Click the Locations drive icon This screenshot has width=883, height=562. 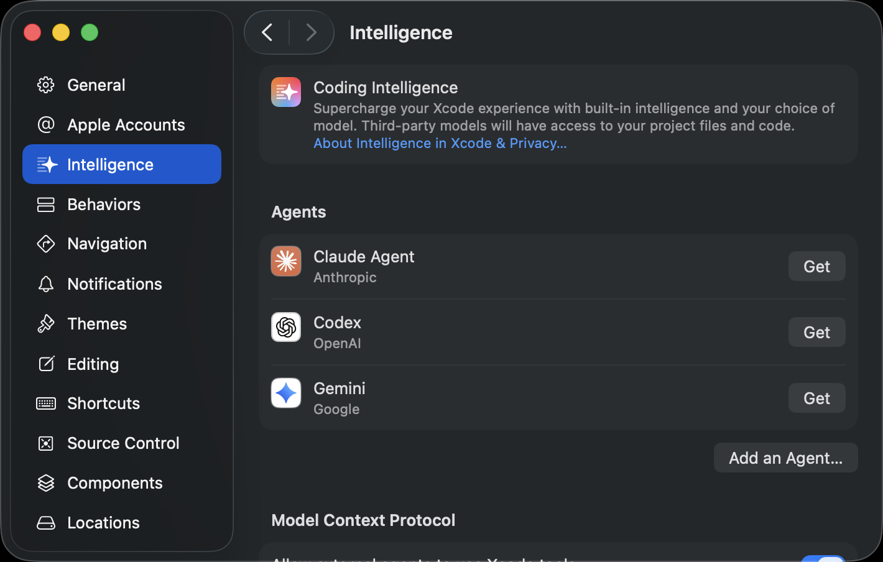[46, 523]
